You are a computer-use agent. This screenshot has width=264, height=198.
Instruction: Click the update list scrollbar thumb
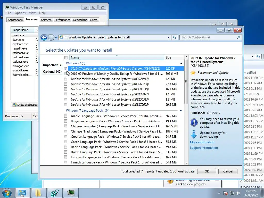click(186, 81)
